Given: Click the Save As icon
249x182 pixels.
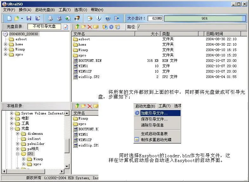Looking at the screenshot, I should [38, 18].
